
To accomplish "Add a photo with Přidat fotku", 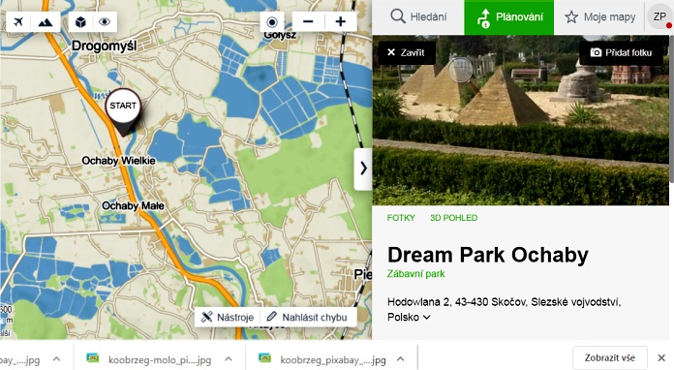I will [621, 52].
